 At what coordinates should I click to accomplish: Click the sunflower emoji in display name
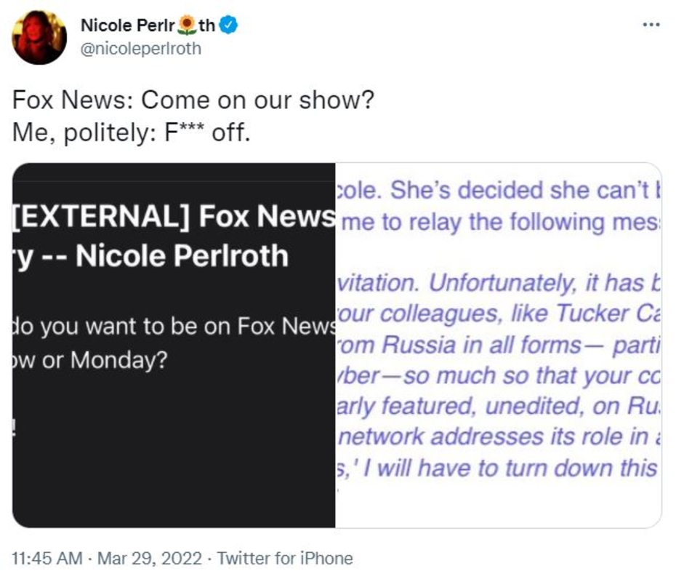point(188,26)
